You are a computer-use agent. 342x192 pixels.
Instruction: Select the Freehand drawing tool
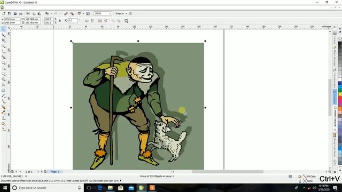pos(3,52)
